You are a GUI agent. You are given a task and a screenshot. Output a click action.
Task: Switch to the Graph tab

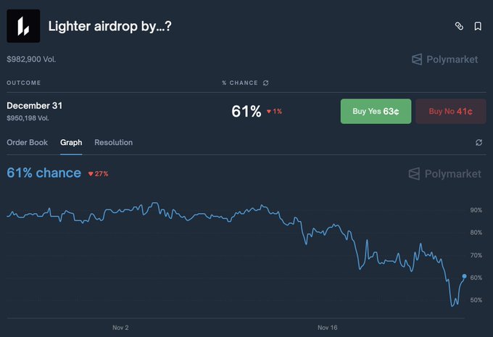point(71,143)
